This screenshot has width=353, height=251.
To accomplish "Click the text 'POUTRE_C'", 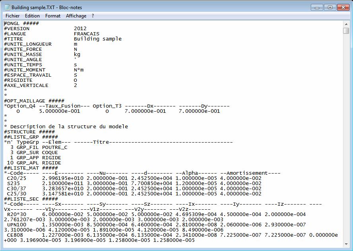I will (x=55, y=147).
